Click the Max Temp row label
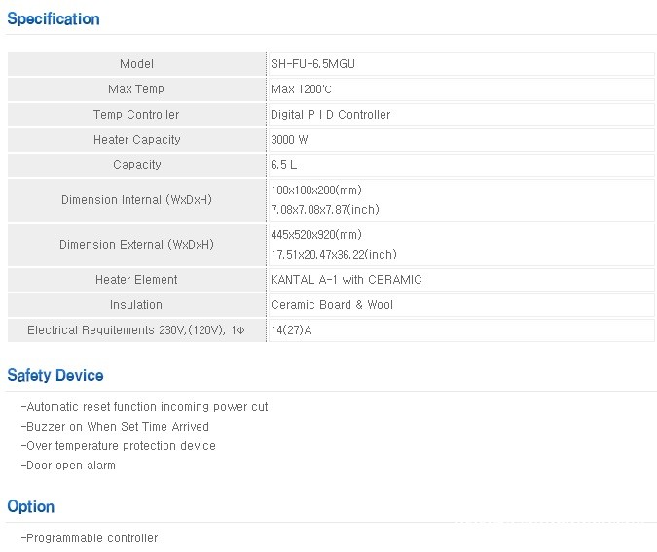This screenshot has width=657, height=552. [x=136, y=89]
